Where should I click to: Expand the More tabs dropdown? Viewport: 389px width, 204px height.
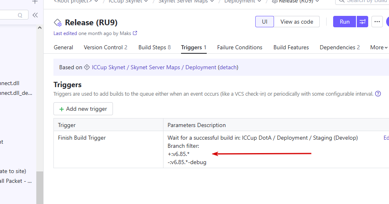(379, 47)
